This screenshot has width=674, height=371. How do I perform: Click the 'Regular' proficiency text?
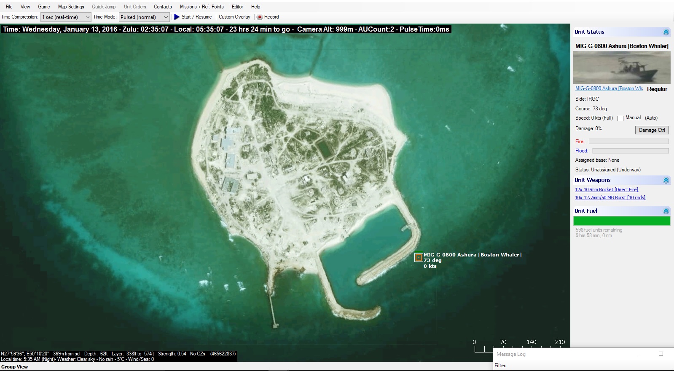(x=657, y=89)
